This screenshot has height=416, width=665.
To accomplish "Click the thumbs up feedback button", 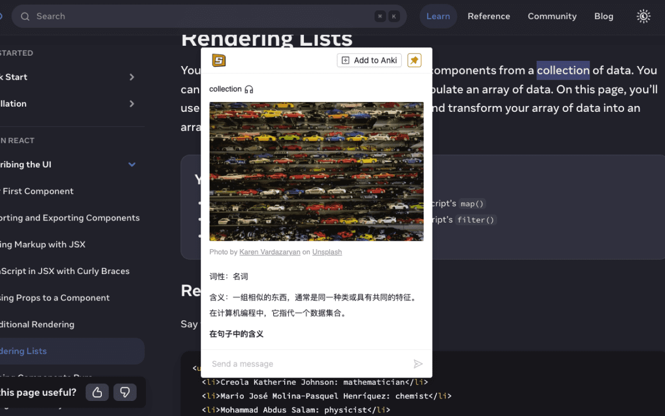I will pyautogui.click(x=97, y=392).
